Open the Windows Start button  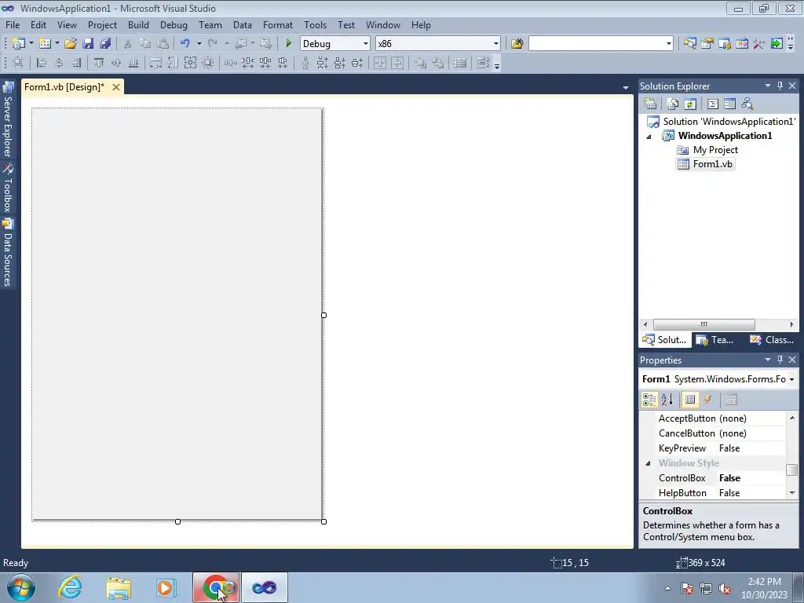pos(21,587)
